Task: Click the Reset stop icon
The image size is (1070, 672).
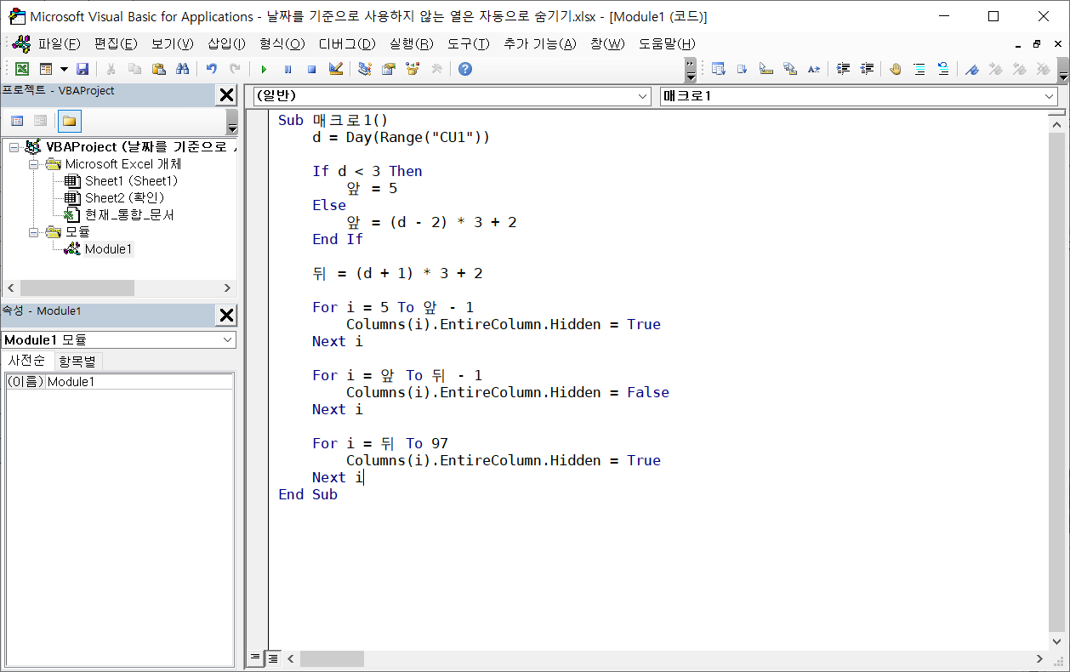Action: tap(311, 69)
